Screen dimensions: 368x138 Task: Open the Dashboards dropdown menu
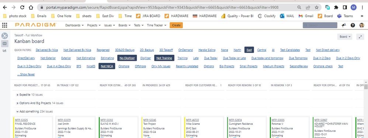click(74, 25)
